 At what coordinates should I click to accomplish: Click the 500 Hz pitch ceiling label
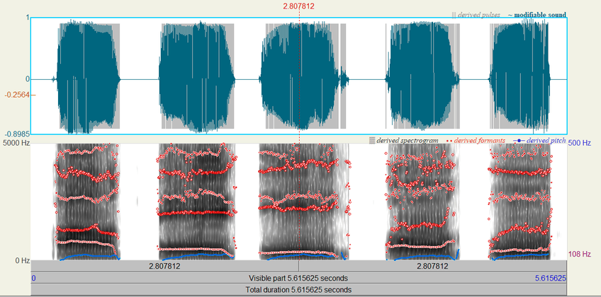pyautogui.click(x=580, y=144)
